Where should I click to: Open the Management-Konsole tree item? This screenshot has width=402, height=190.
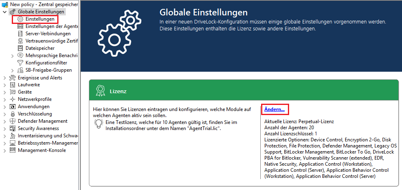pos(41,150)
